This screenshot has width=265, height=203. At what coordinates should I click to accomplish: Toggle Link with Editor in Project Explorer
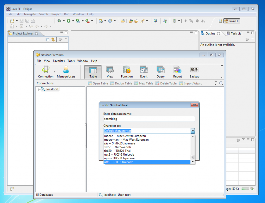[53, 40]
